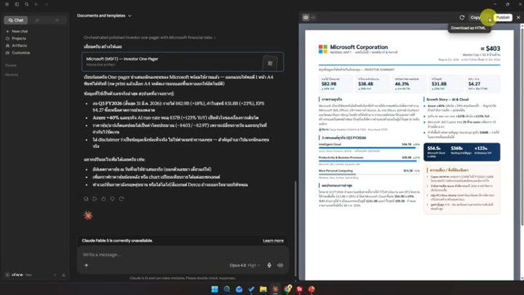Click the Microsoft Corporation heading in artifact

click(x=359, y=47)
